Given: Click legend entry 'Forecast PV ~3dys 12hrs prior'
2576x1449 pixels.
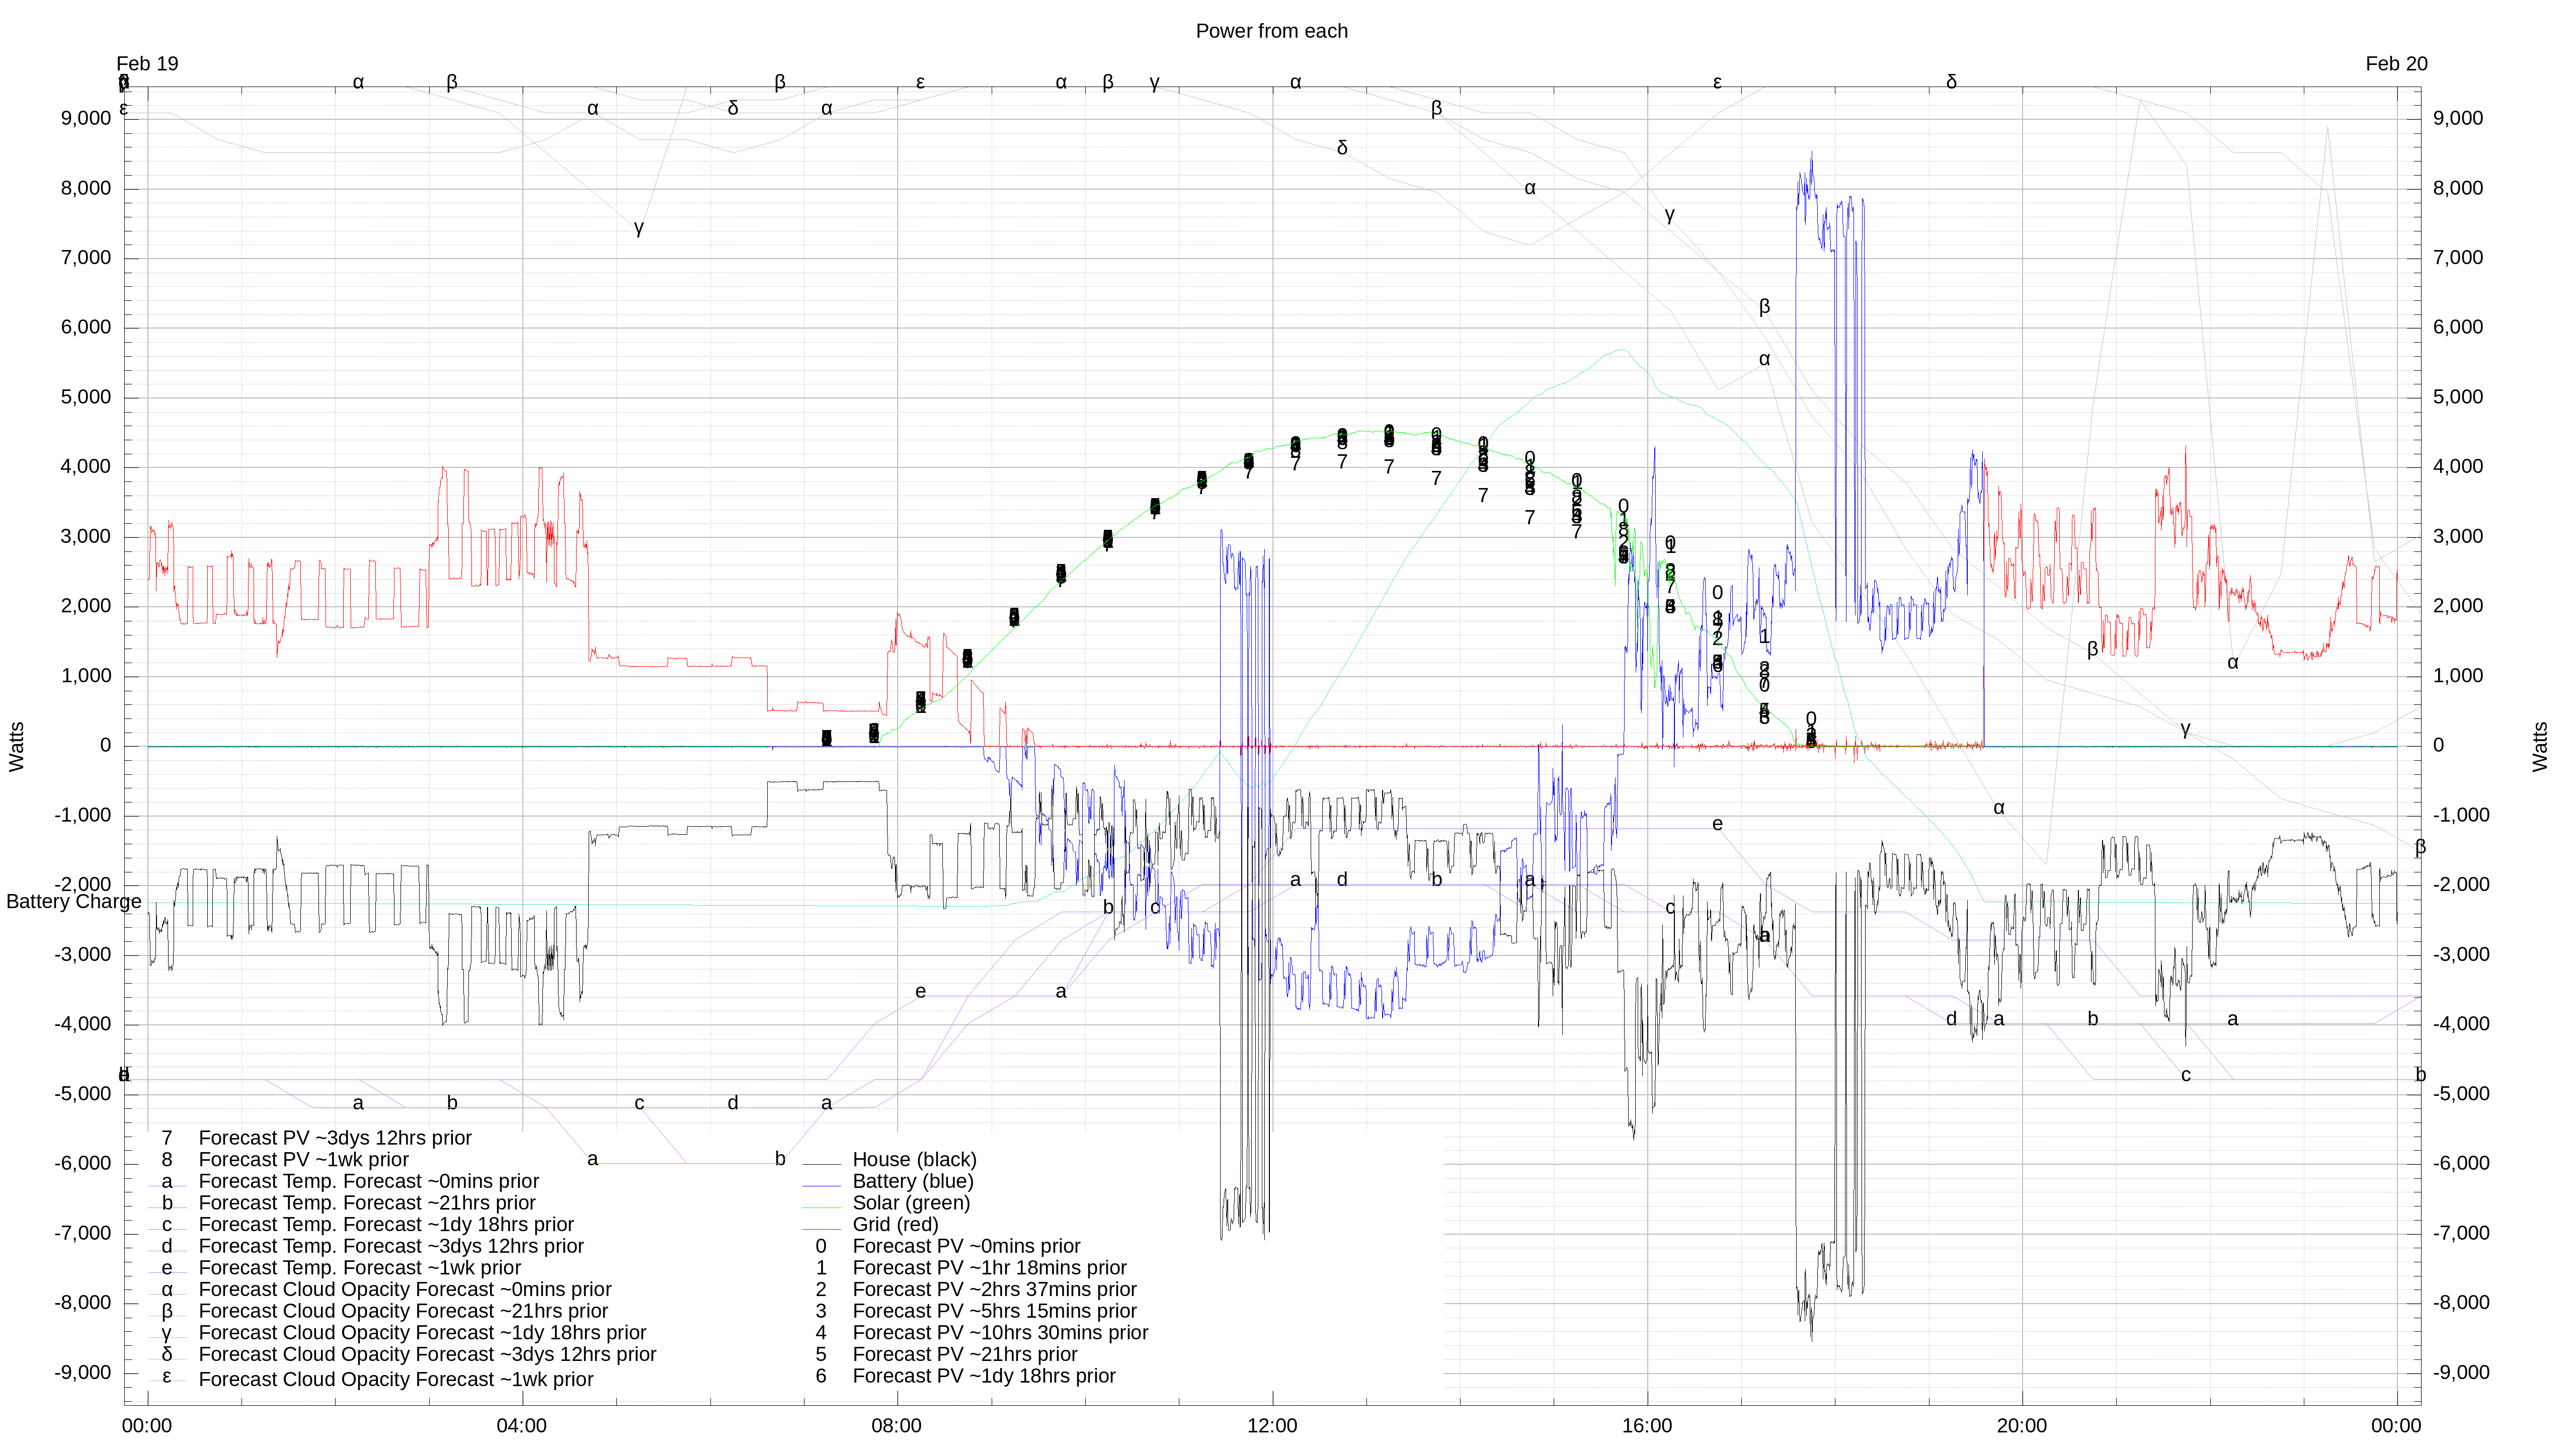Looking at the screenshot, I should click(335, 1138).
